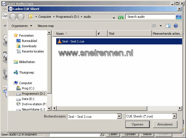The image size is (186, 138).
Task: Click the Openen button
Action: [x=138, y=124]
